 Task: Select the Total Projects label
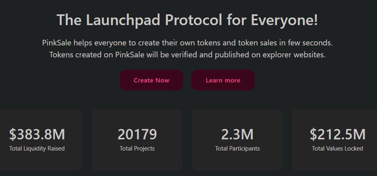pyautogui.click(x=137, y=149)
